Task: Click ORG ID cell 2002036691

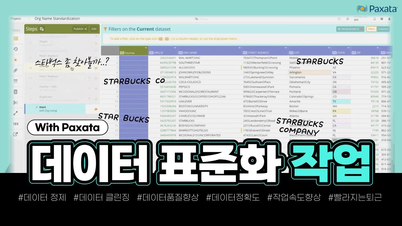Action: (163, 58)
